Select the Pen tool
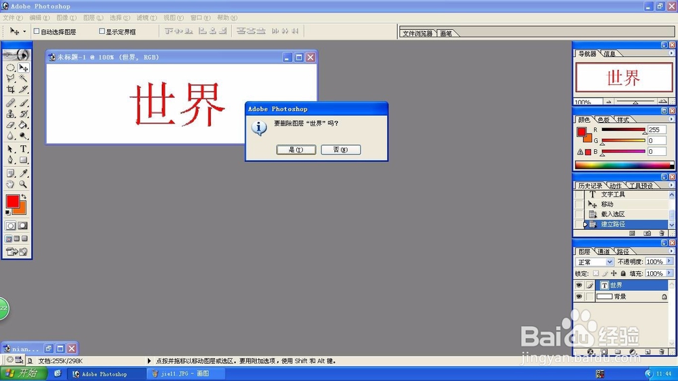This screenshot has width=678, height=381. (x=10, y=160)
